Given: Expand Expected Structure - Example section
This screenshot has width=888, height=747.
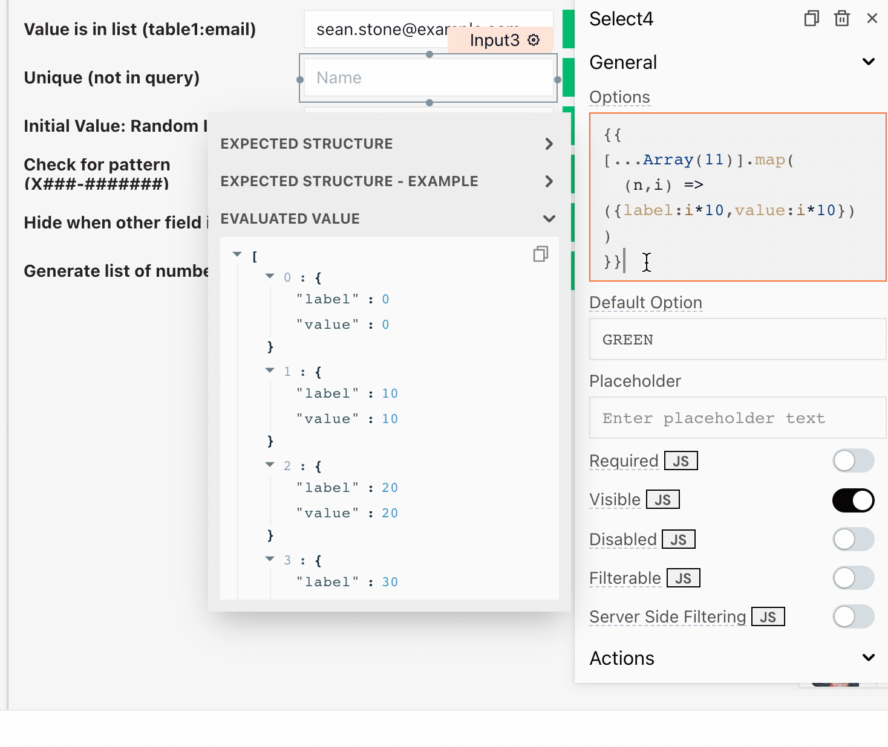Looking at the screenshot, I should click(549, 181).
